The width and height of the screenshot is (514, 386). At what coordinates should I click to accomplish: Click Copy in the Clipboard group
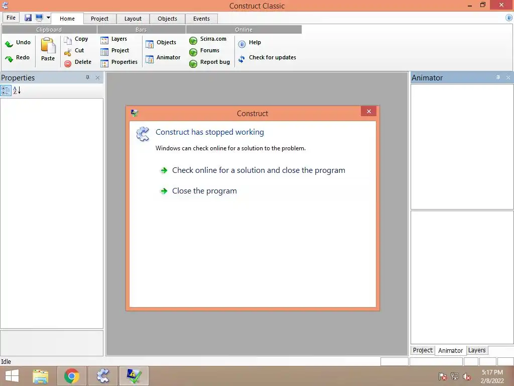(x=76, y=39)
